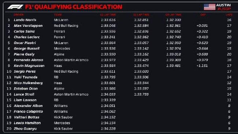238x134 pixels.
Task: Click the GAP column header
Action: (203, 15)
